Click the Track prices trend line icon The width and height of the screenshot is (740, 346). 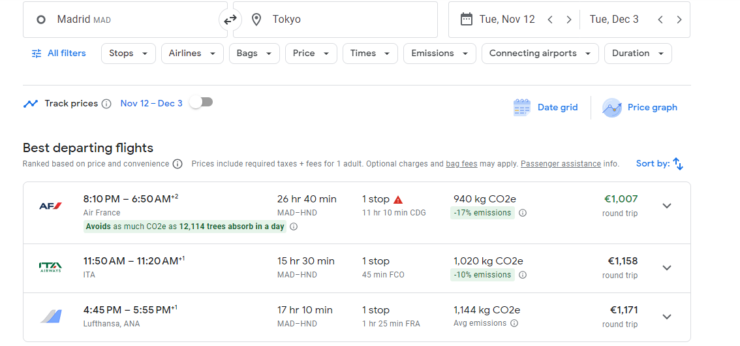(x=30, y=104)
